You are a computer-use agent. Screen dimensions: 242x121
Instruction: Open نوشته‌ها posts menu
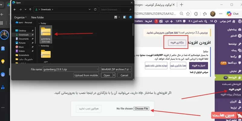[235, 44]
